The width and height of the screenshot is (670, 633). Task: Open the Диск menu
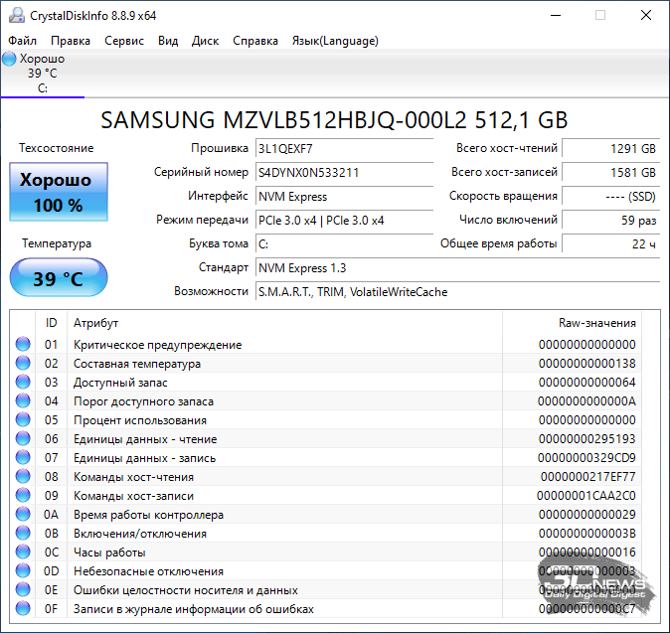(205, 41)
